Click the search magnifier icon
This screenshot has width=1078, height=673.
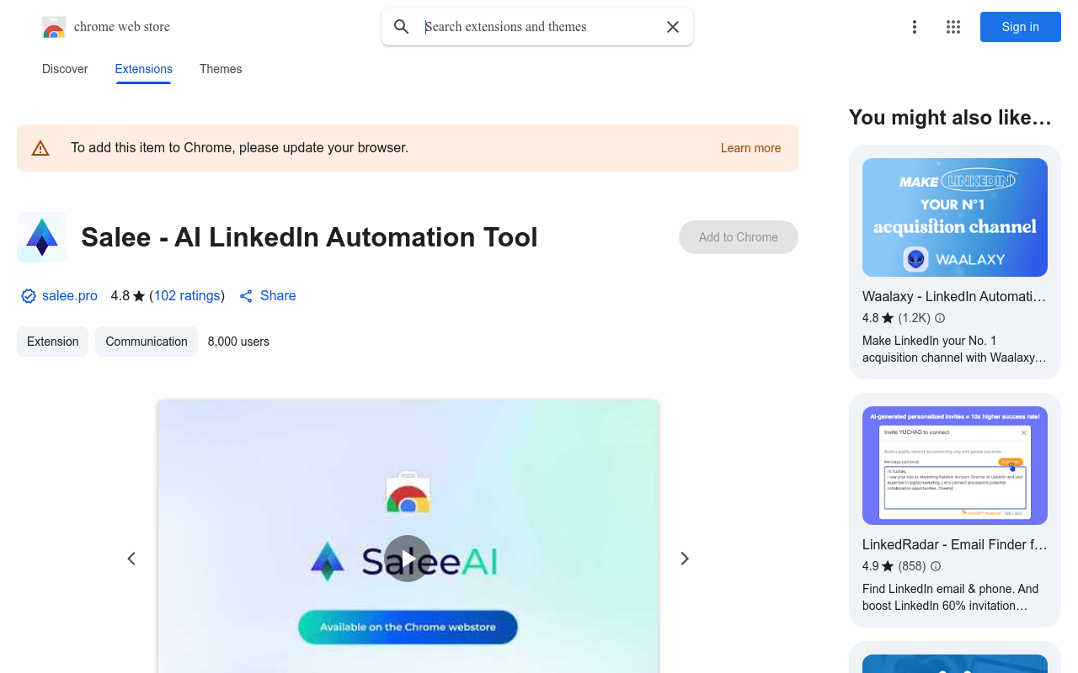pyautogui.click(x=402, y=27)
